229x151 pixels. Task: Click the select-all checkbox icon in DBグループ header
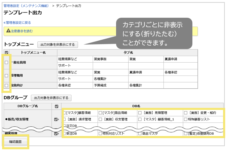click(x=56, y=106)
